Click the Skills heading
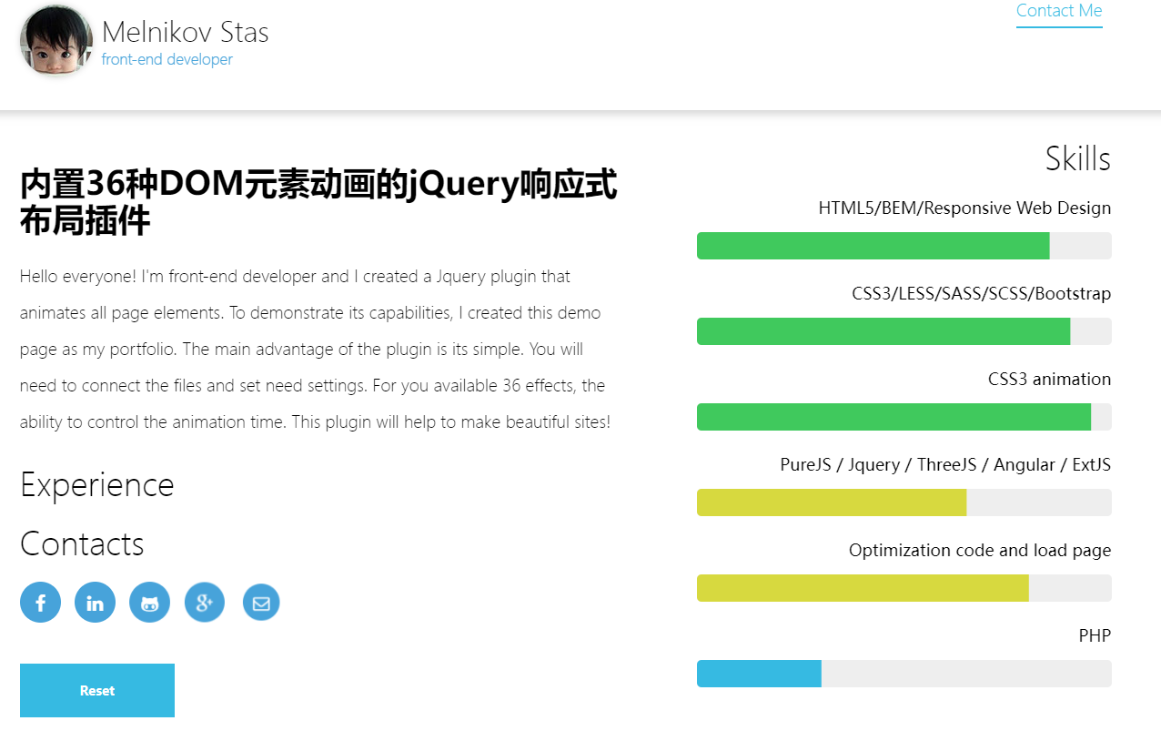1161x741 pixels. click(x=1077, y=158)
